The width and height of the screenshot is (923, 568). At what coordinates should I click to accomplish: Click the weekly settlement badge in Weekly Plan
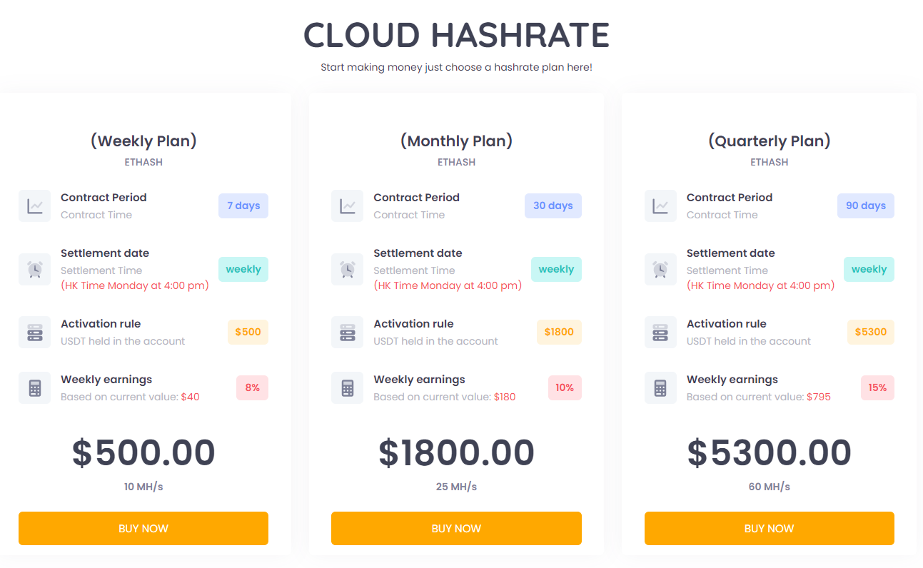coord(243,269)
